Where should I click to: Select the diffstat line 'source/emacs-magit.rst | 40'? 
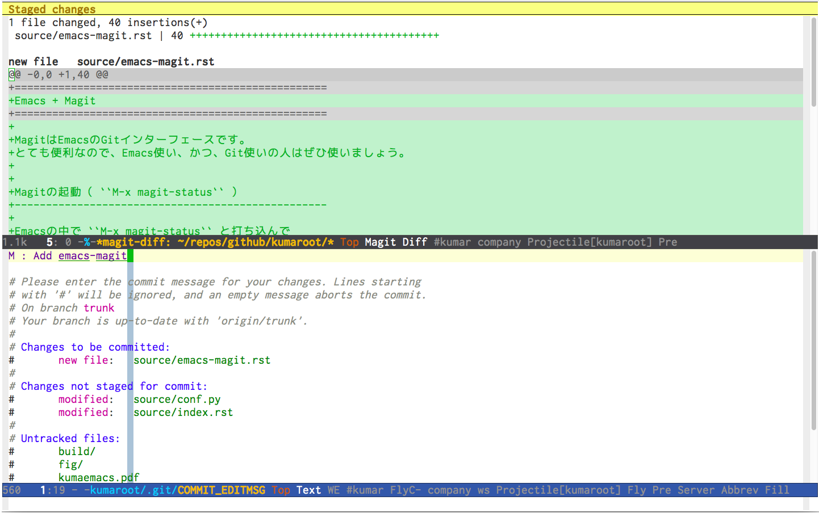point(99,35)
